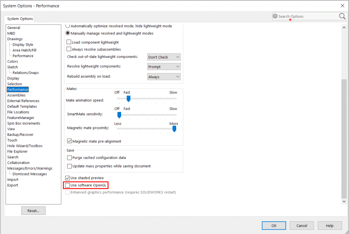
Task: Click scrollbar up arrow
Action: 344,28
